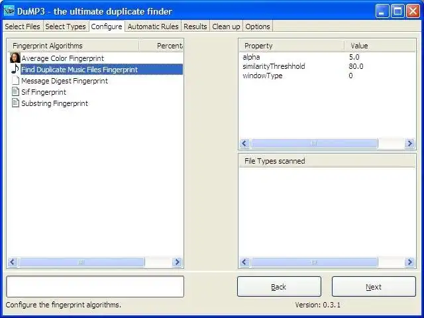The width and height of the screenshot is (424, 318).
Task: Click left arrow of algorithms list scrollbar
Action: pyautogui.click(x=13, y=262)
